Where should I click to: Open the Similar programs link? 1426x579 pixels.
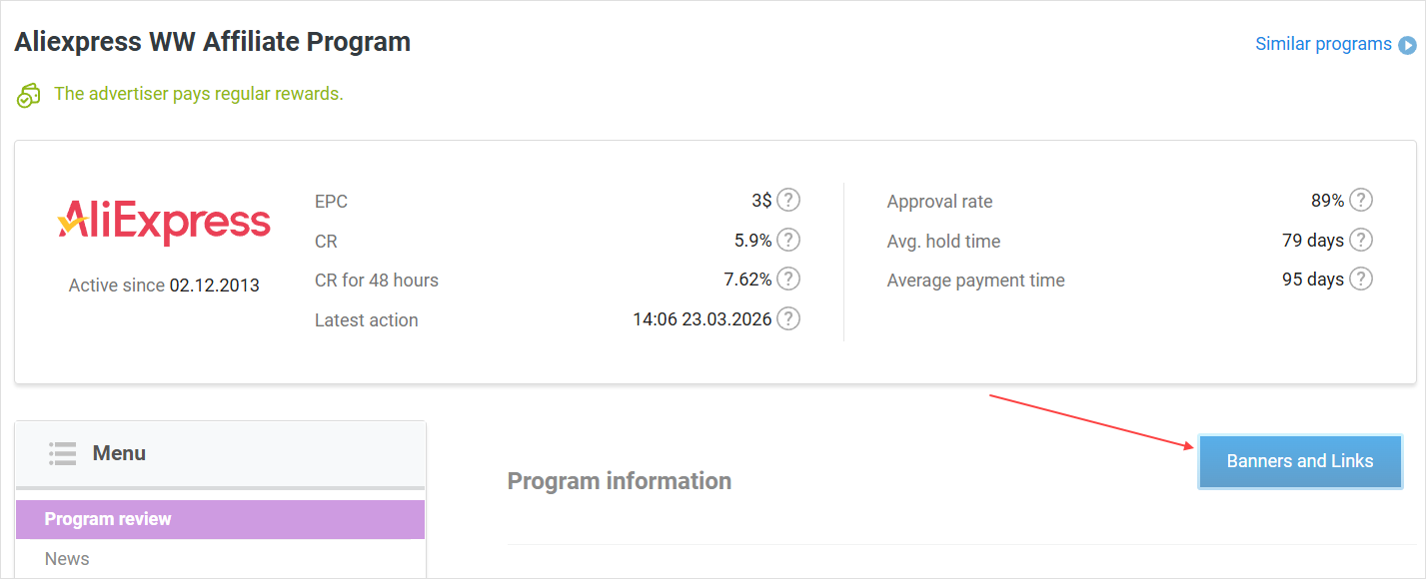pyautogui.click(x=1322, y=44)
